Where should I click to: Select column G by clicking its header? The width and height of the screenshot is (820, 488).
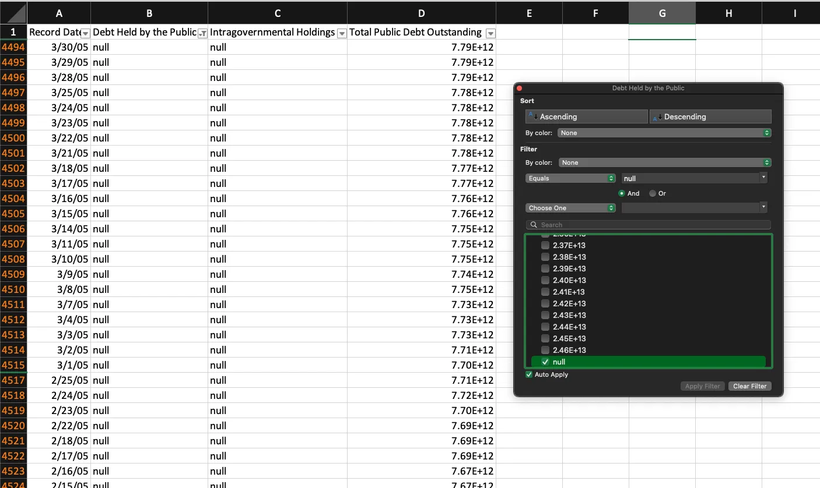[x=662, y=12]
